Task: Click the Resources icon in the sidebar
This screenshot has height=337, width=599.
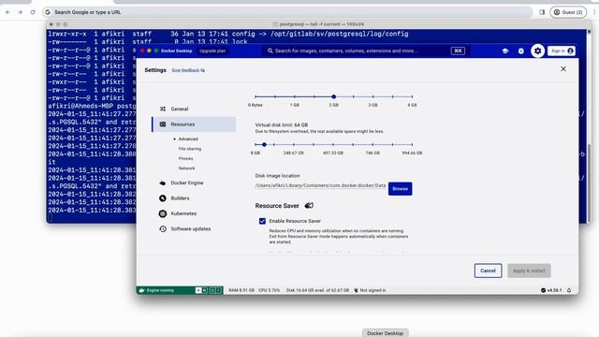Action: click(163, 125)
